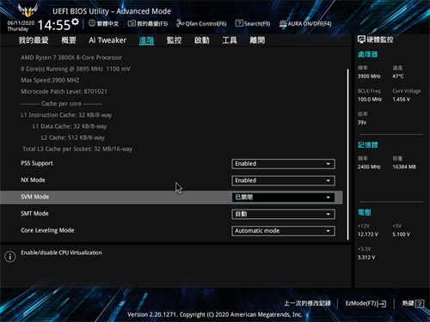The image size is (430, 322).
Task: Select the 進階 tab
Action: 146,40
